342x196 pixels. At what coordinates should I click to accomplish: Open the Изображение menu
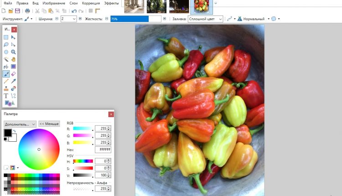[54, 3]
